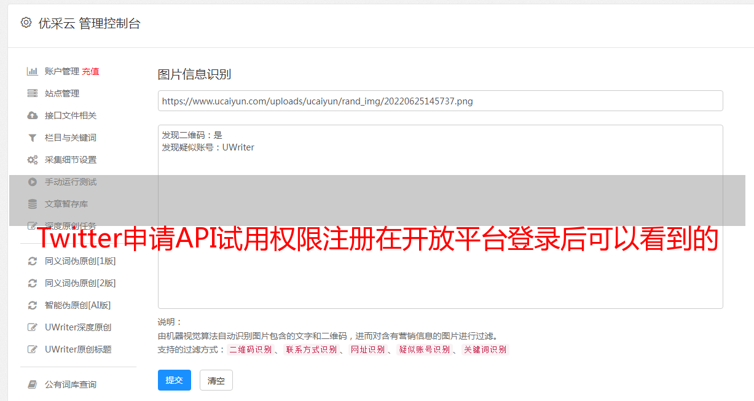Click the book icon for 公有词库查询
Screen dimensions: 754x401
click(33, 384)
